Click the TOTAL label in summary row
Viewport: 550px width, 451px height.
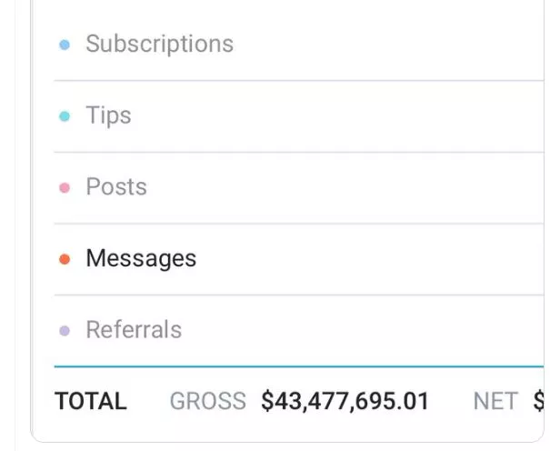[x=91, y=401]
